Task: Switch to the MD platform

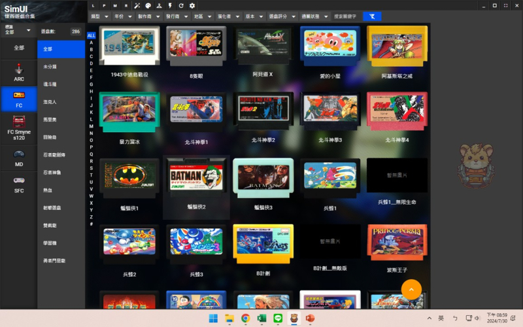Action: [x=19, y=158]
